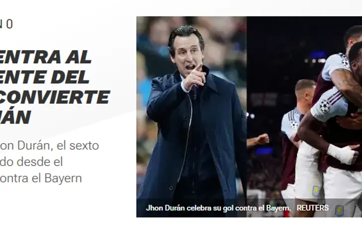Click the headline fragment 'ÁN'
Image resolution: width=362 pixels, height=242 pixels.
[15, 117]
